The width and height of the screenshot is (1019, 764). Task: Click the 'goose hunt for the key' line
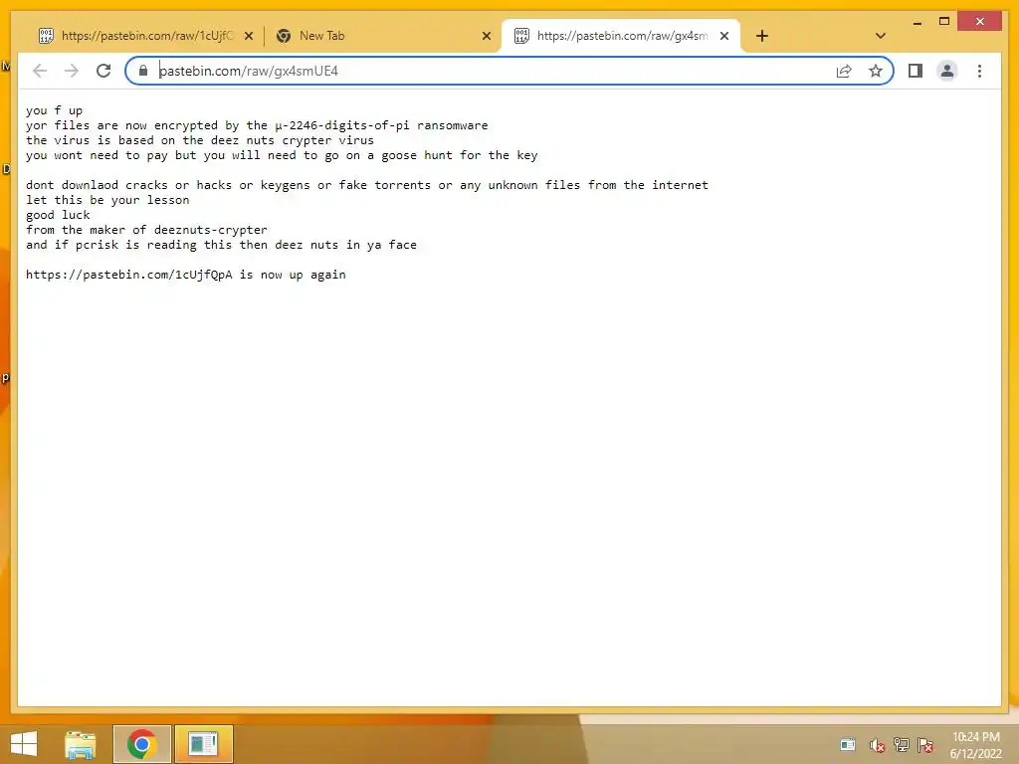[x=282, y=155]
